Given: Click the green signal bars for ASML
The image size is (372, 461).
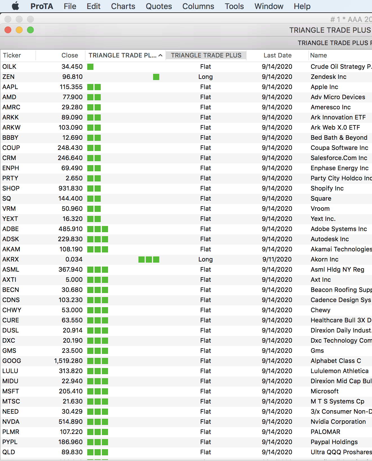Looking at the screenshot, I should point(98,270).
